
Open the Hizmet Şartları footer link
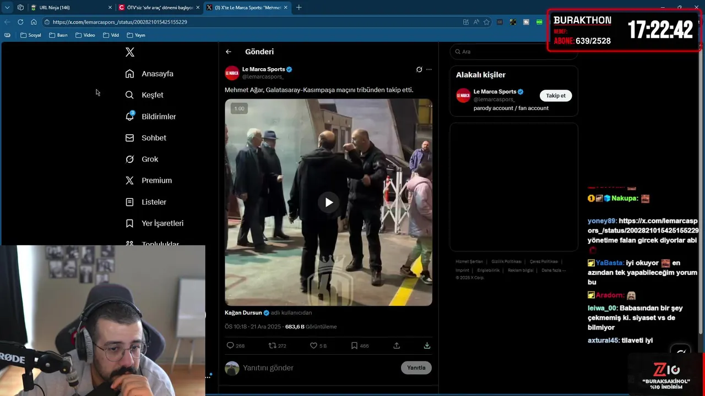pos(469,262)
